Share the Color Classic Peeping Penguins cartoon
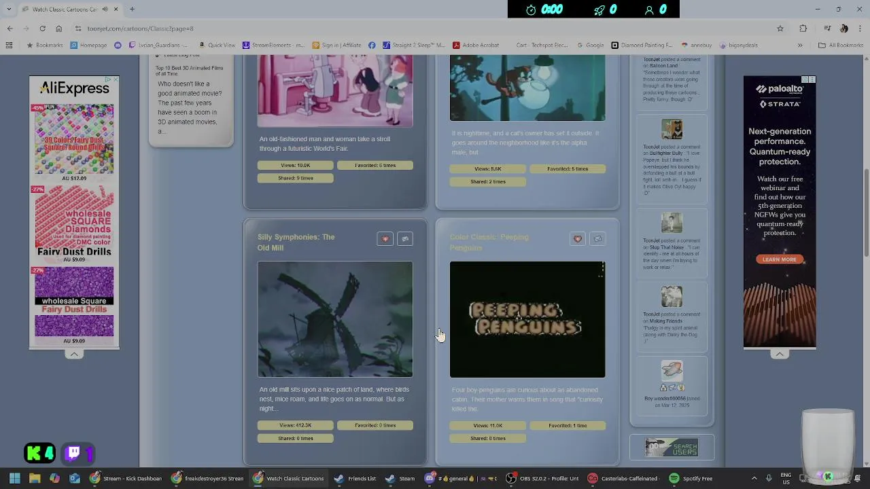This screenshot has width=870, height=489. [x=597, y=239]
